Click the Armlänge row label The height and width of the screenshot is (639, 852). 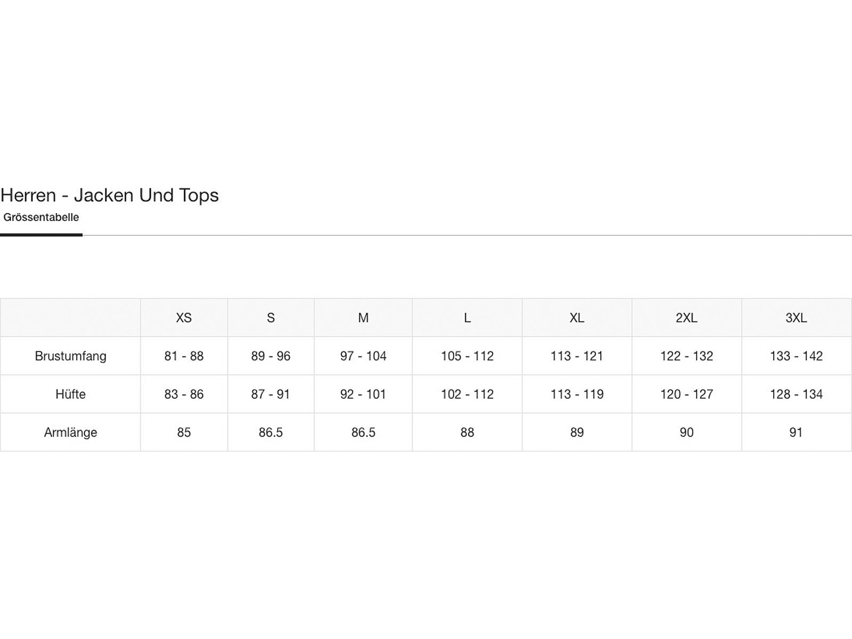(x=70, y=432)
